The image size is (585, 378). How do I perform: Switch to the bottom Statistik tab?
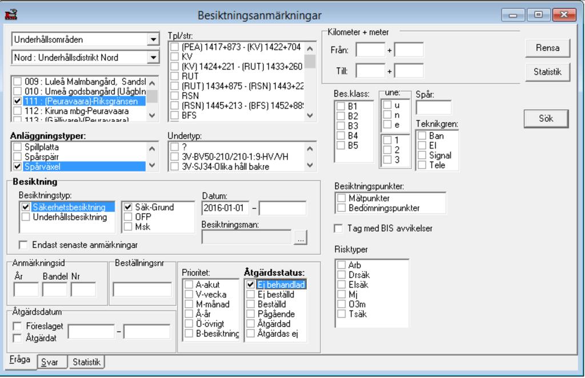(x=87, y=362)
